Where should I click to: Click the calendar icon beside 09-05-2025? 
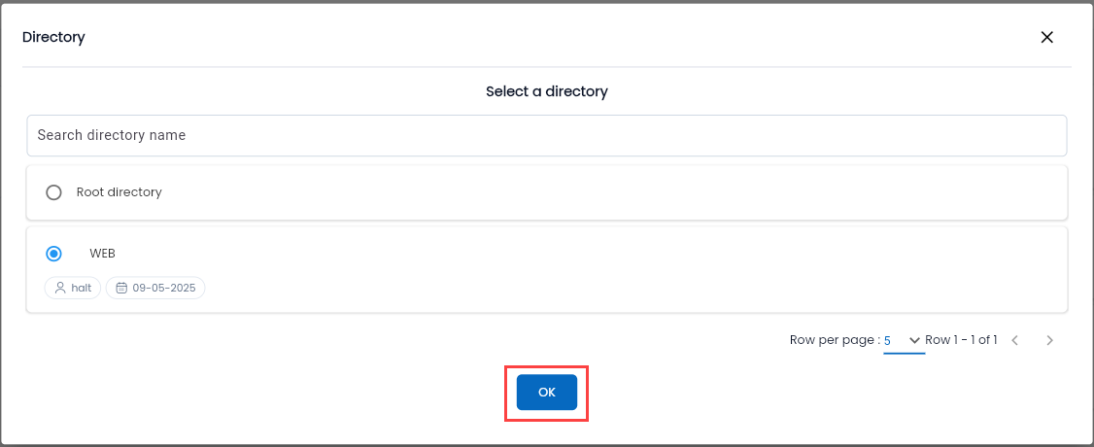pyautogui.click(x=121, y=288)
